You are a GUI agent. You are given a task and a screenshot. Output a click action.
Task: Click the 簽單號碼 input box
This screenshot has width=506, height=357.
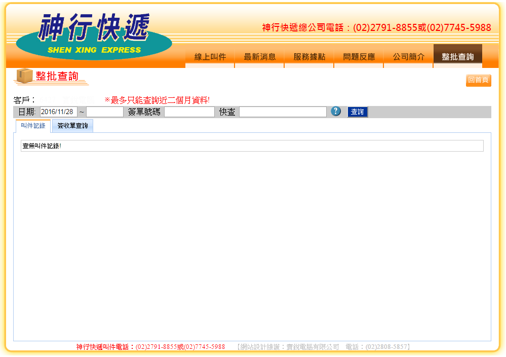[x=189, y=112]
